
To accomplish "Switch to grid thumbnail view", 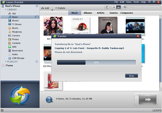I will pyautogui.click(x=118, y=7).
